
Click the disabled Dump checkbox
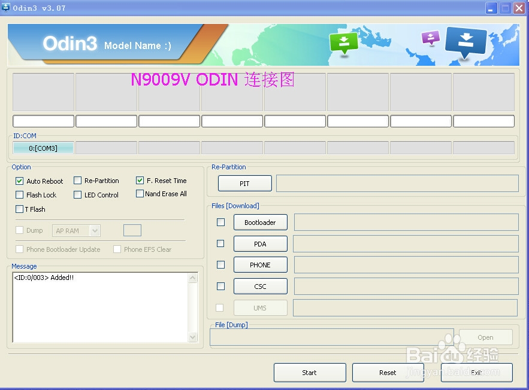point(20,230)
